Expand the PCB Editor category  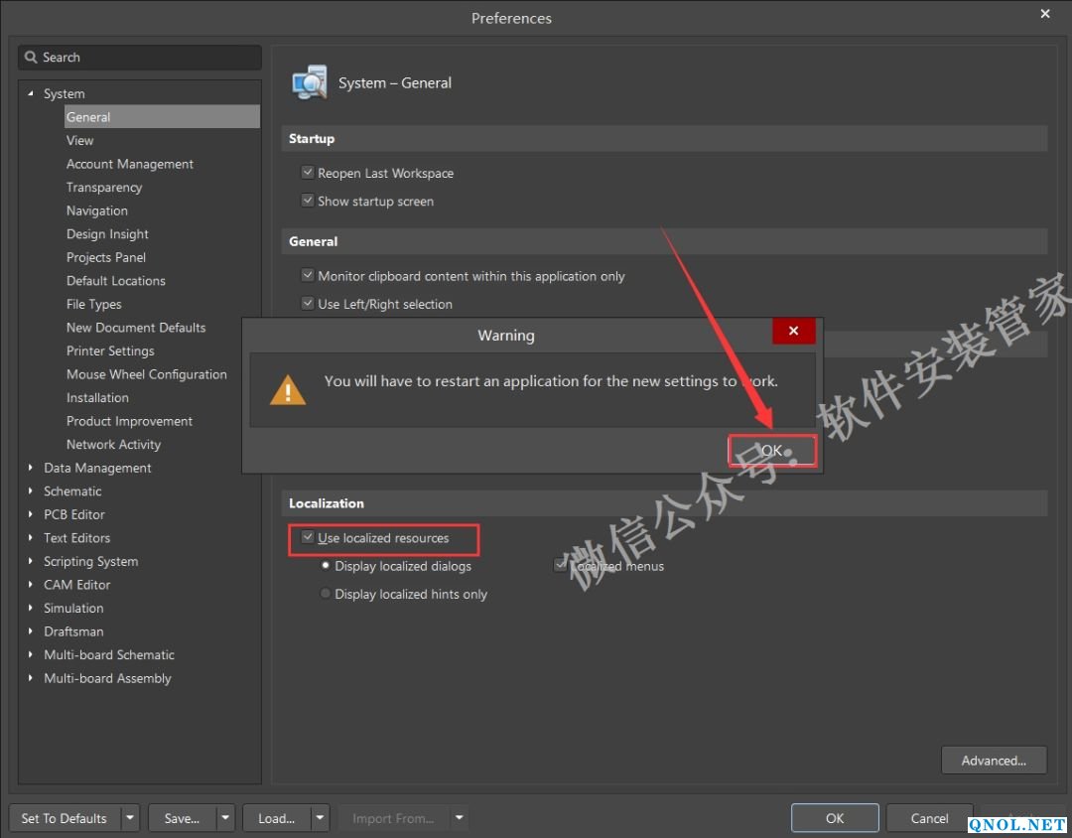(x=31, y=514)
